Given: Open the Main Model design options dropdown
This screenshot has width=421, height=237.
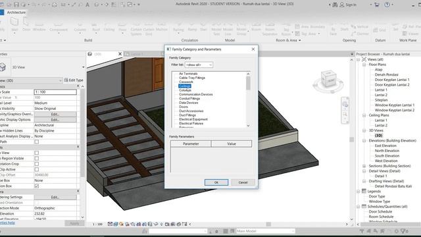Looking at the screenshot, I should 265,231.
